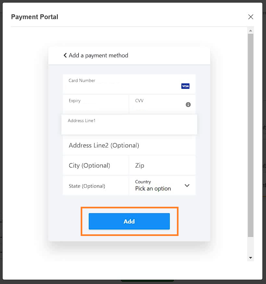Click into the Zip field
This screenshot has height=284, width=266.
point(162,165)
